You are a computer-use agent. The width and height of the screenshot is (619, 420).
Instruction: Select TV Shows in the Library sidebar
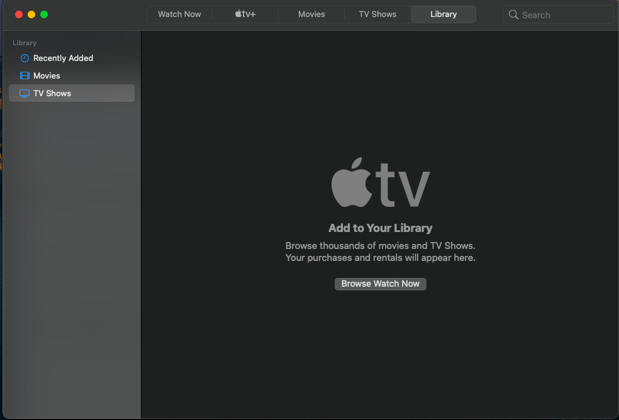click(x=72, y=93)
